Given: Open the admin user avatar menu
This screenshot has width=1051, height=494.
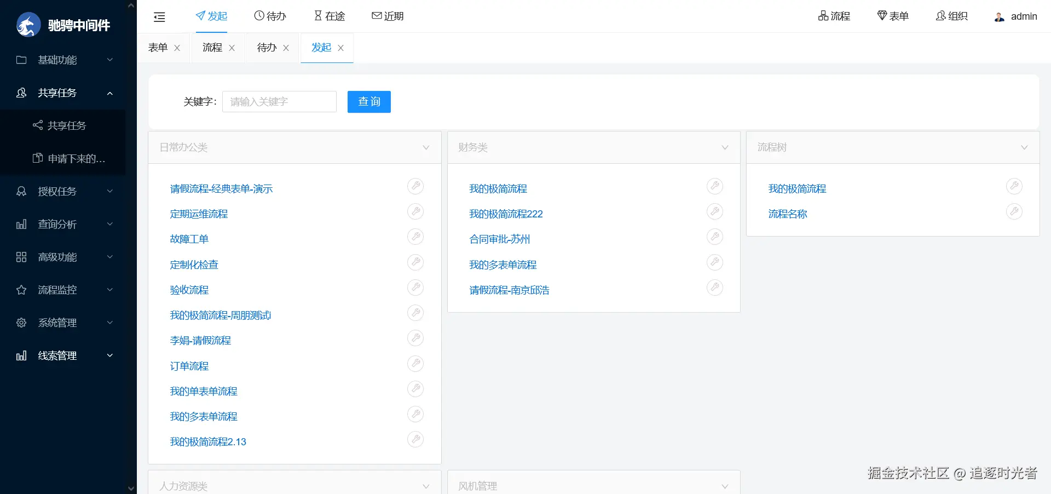Looking at the screenshot, I should coord(1015,16).
